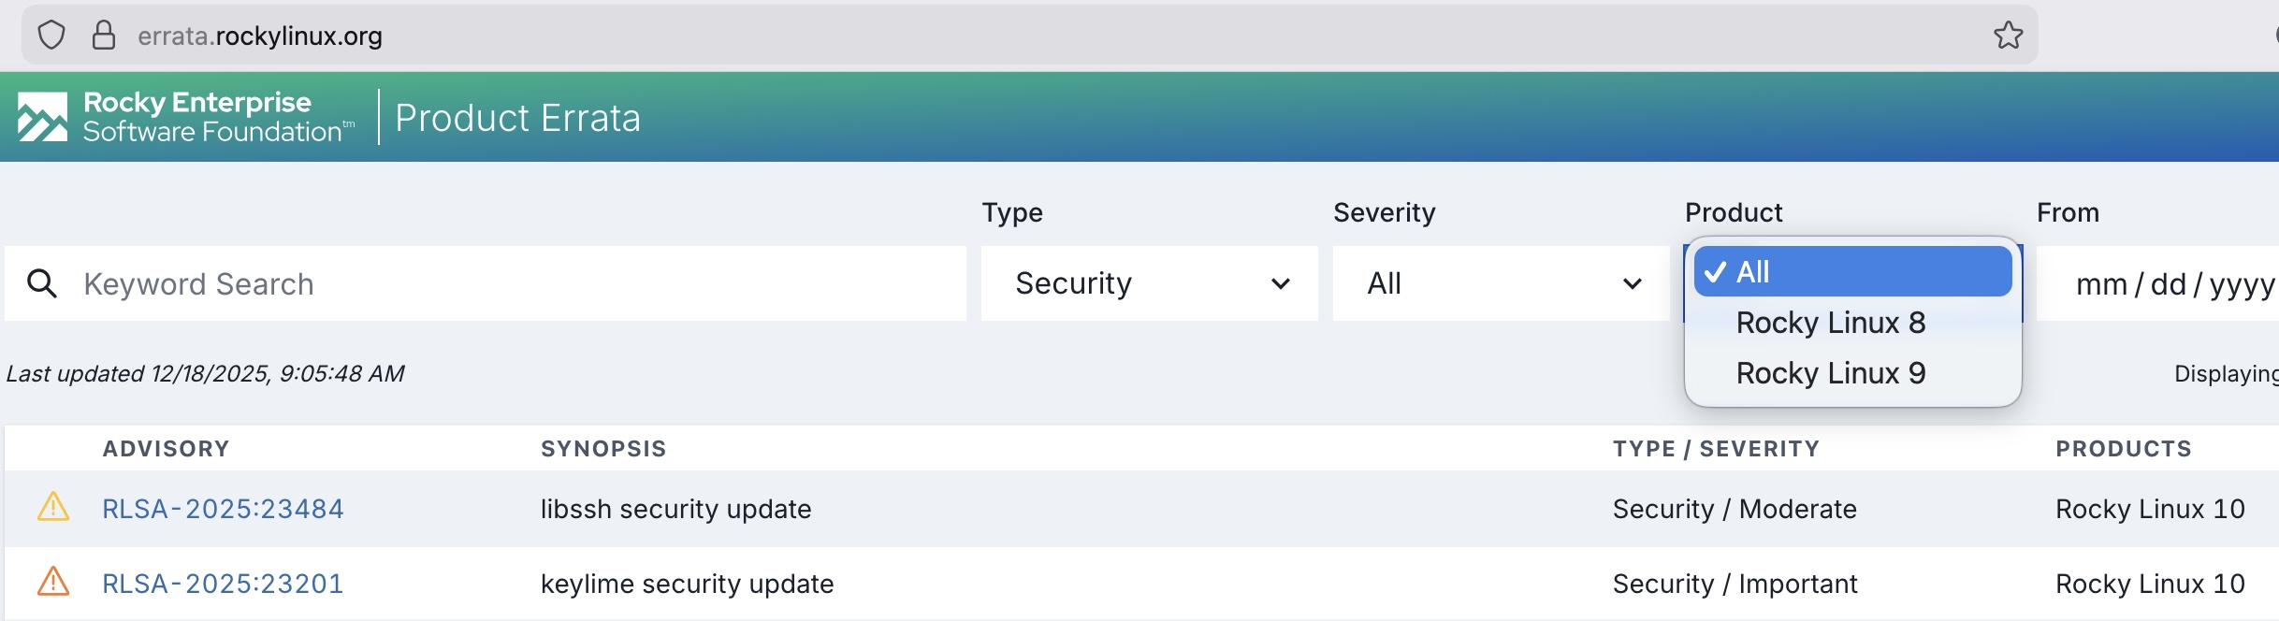Open advisory RLSA-2025:23201 link
2279x621 pixels.
coord(223,584)
